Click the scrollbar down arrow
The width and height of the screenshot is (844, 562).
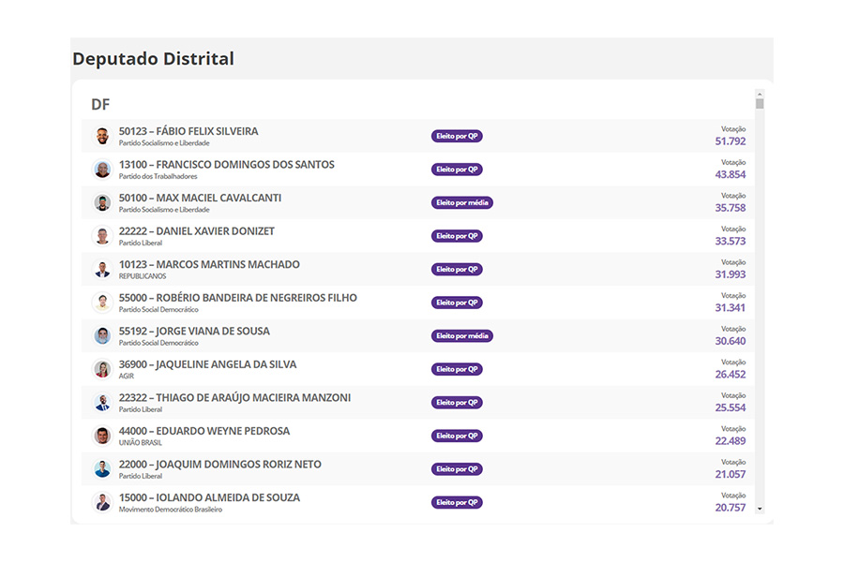point(760,509)
